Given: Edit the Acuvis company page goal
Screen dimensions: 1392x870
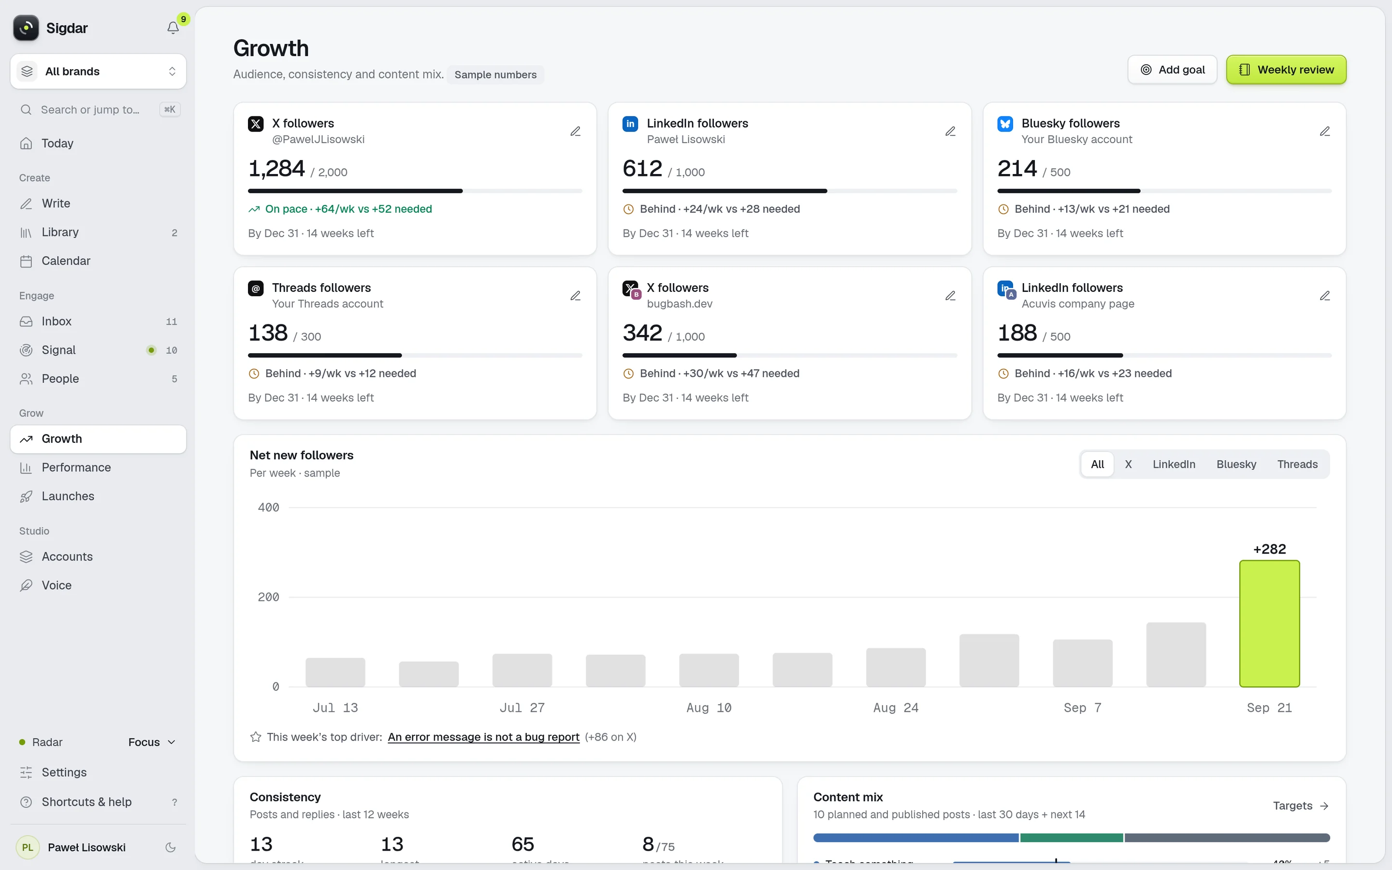Looking at the screenshot, I should click(1325, 296).
